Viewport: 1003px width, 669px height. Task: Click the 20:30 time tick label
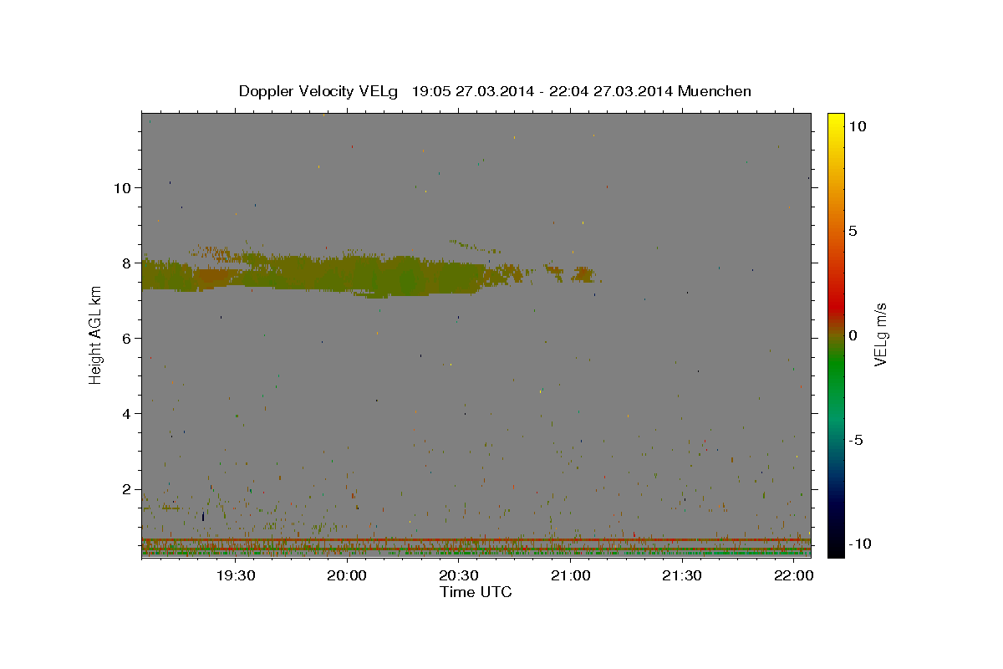(458, 575)
